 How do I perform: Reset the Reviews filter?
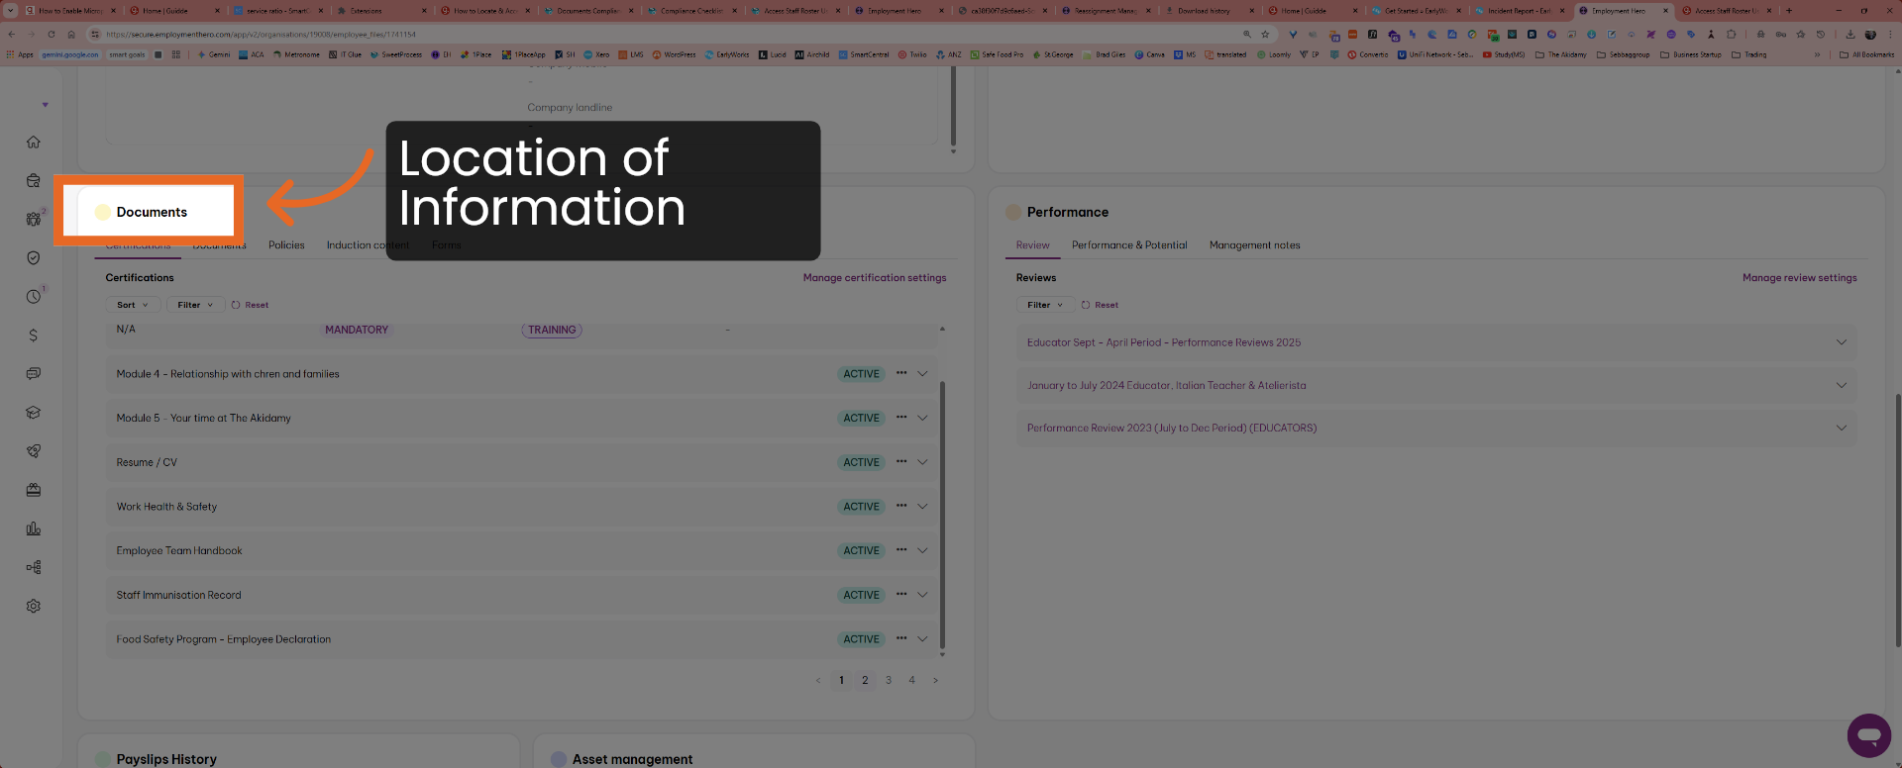[x=1101, y=305]
